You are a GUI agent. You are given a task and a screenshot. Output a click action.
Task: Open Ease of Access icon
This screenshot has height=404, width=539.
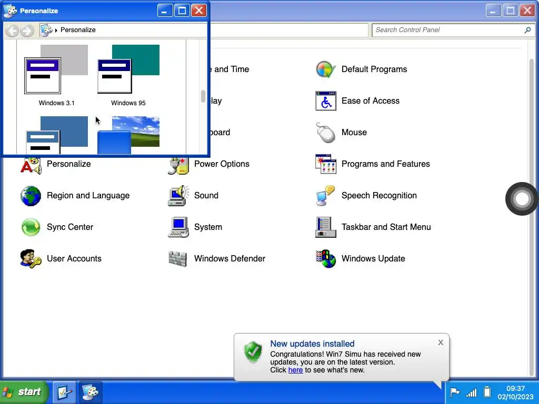click(x=325, y=101)
